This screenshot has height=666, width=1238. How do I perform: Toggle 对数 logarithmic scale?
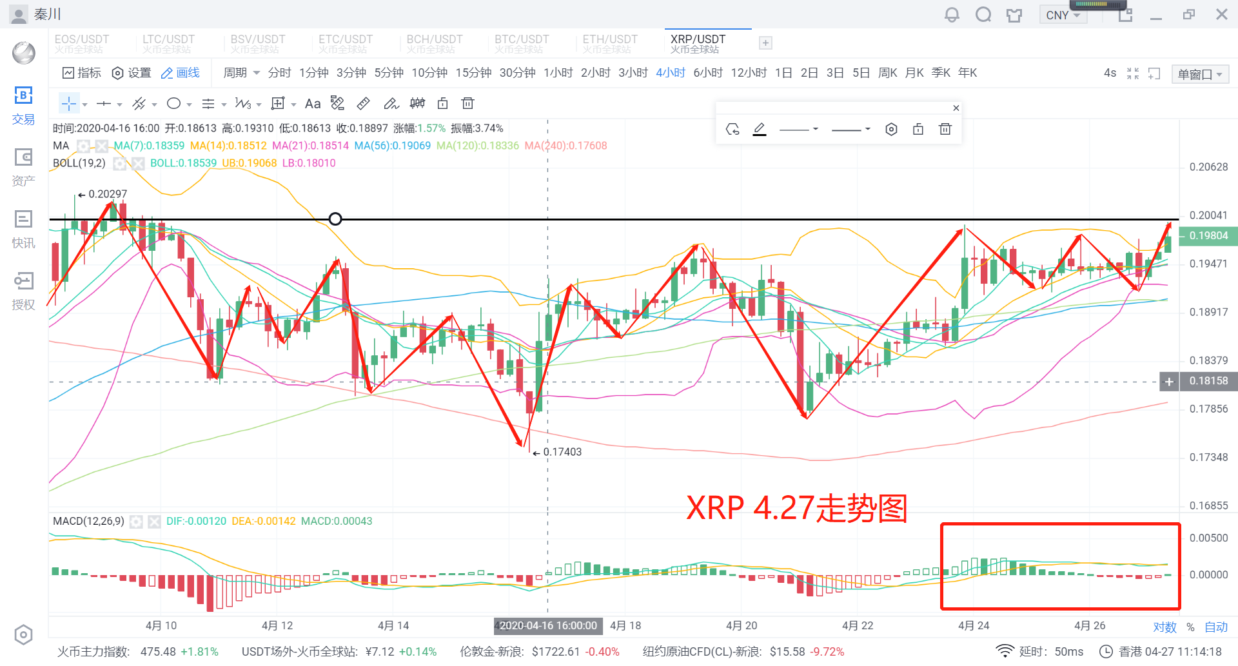click(x=1164, y=627)
